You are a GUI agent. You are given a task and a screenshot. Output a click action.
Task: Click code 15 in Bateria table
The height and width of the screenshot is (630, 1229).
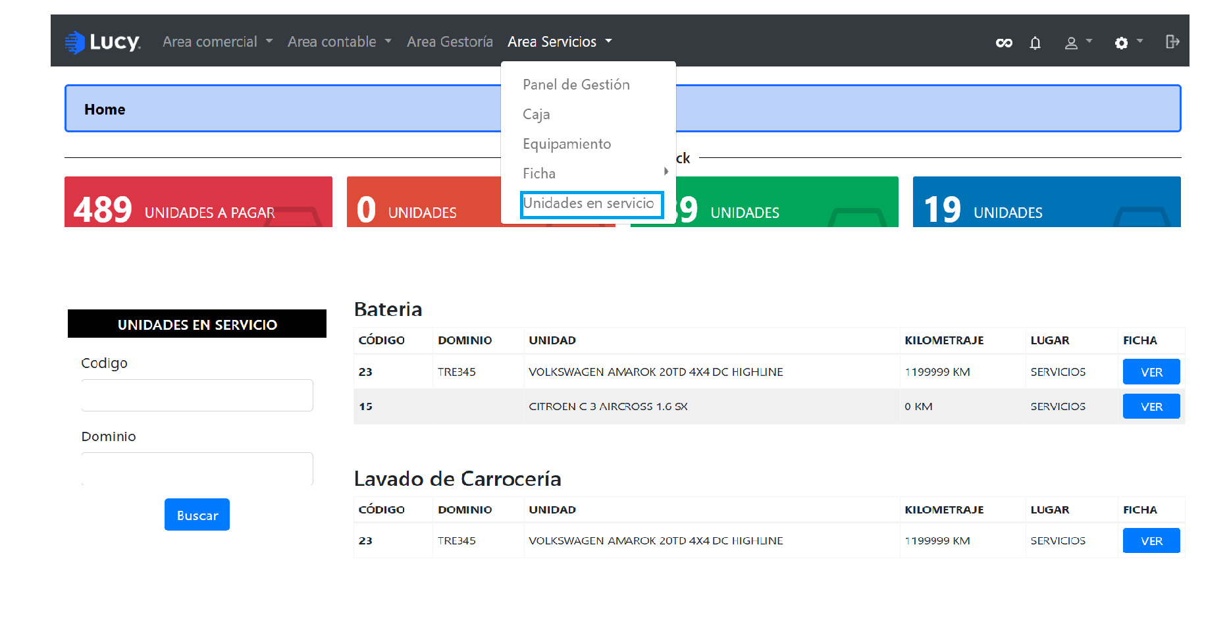coord(365,407)
